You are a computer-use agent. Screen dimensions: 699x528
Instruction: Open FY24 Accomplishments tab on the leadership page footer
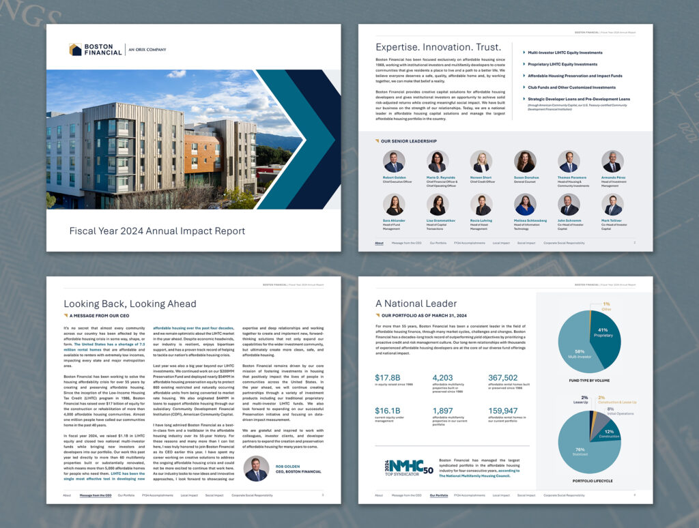470,244
